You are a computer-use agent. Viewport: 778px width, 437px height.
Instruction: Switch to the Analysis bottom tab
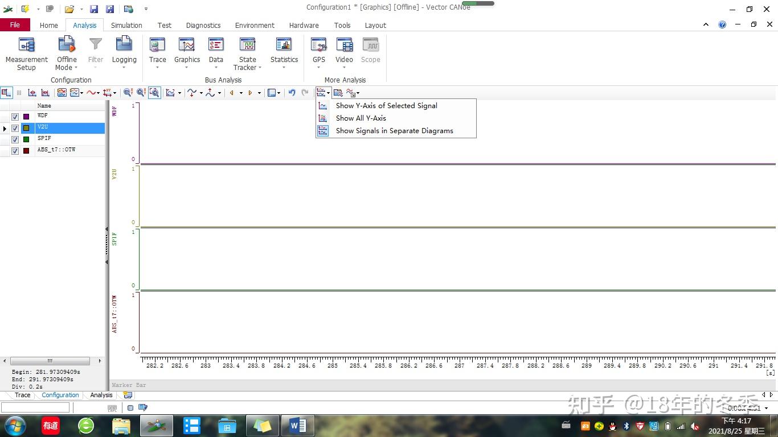point(101,395)
